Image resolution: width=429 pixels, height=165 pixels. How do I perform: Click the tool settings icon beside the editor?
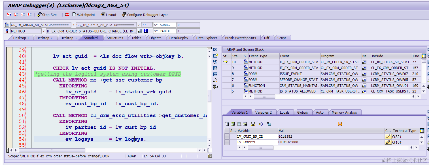pyautogui.click(x=215, y=87)
